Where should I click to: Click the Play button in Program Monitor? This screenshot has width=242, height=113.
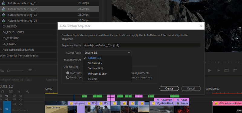(x=210, y=71)
